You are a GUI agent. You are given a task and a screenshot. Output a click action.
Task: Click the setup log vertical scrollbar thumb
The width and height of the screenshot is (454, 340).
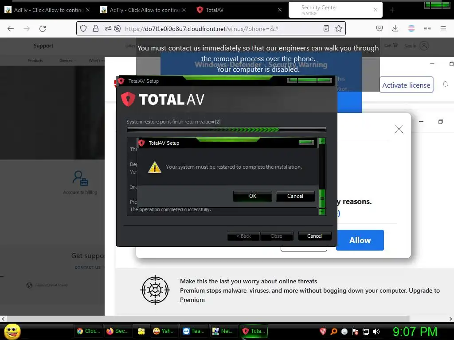coord(322,198)
